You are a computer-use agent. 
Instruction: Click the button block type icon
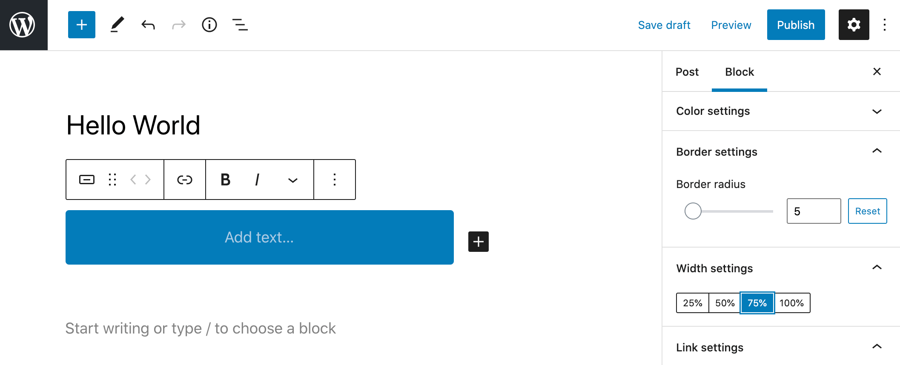click(x=87, y=180)
